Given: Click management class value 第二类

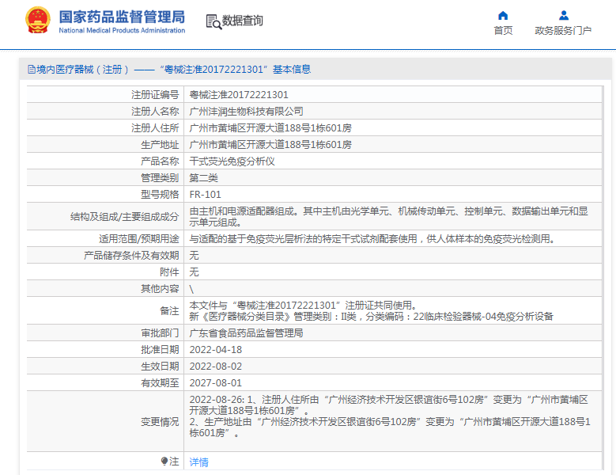Looking at the screenshot, I should click(x=203, y=178).
